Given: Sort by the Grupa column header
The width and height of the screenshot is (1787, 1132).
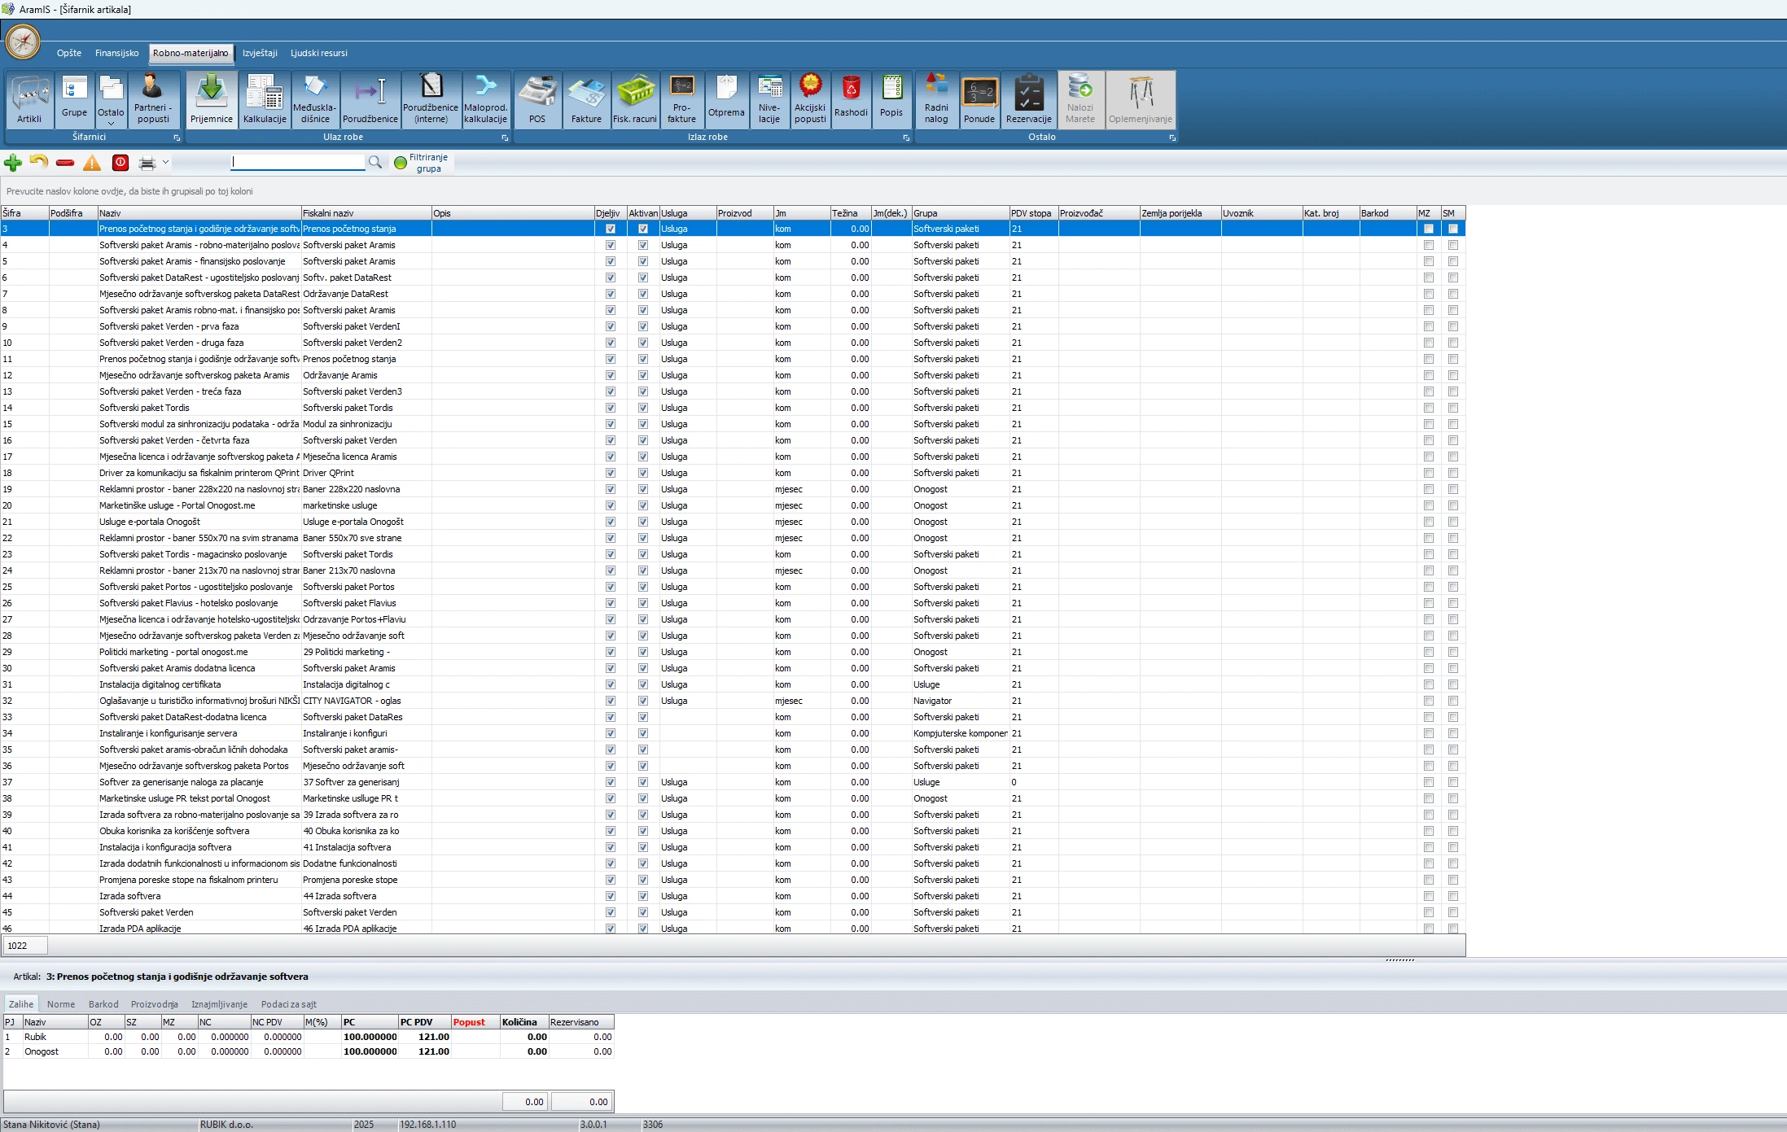Looking at the screenshot, I should point(960,213).
